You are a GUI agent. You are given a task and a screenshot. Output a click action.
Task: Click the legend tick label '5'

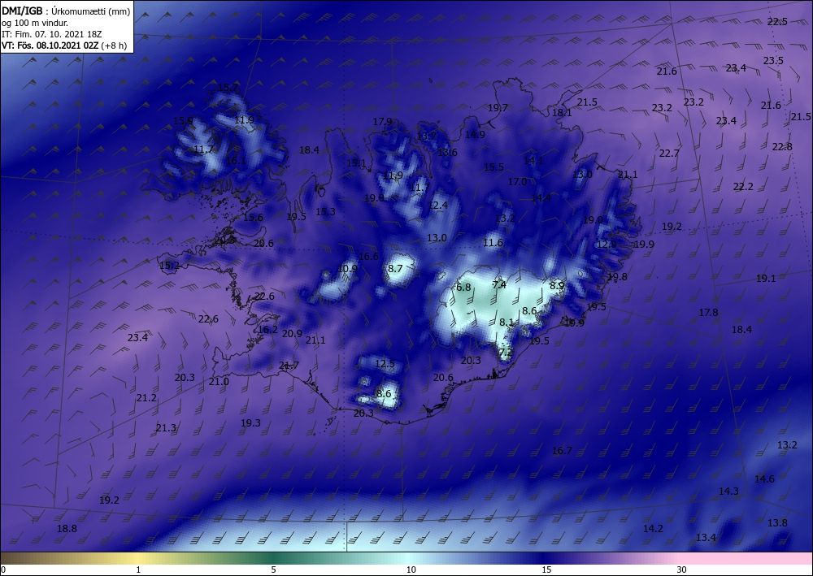pyautogui.click(x=273, y=570)
